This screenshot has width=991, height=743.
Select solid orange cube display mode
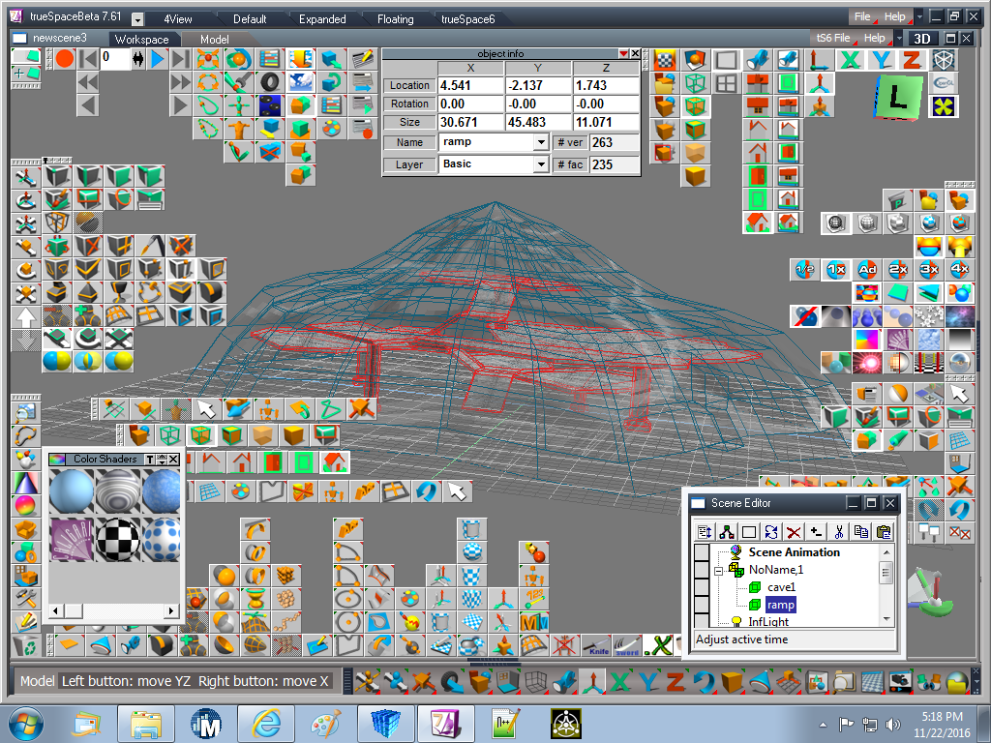tap(695, 176)
